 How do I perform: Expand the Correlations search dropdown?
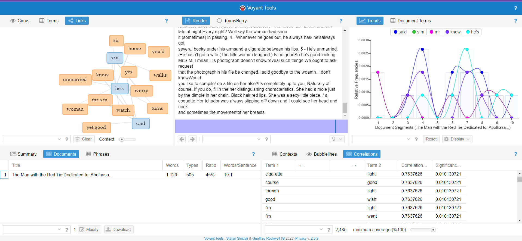coord(321,230)
